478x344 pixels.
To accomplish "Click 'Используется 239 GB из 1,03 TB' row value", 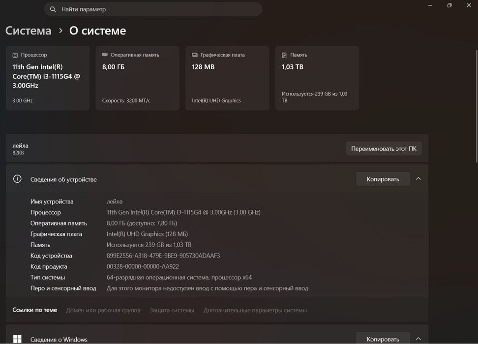I will click(x=149, y=245).
